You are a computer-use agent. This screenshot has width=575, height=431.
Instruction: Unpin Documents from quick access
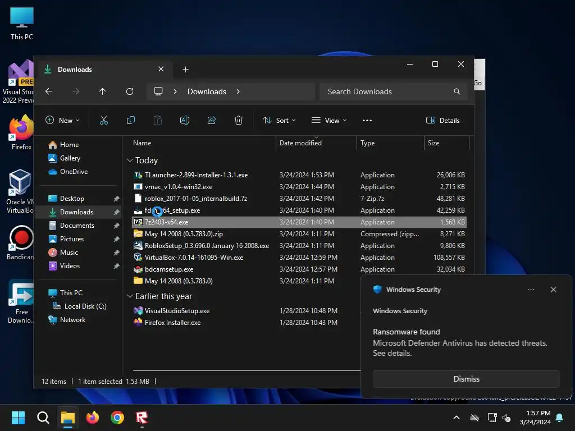click(116, 226)
